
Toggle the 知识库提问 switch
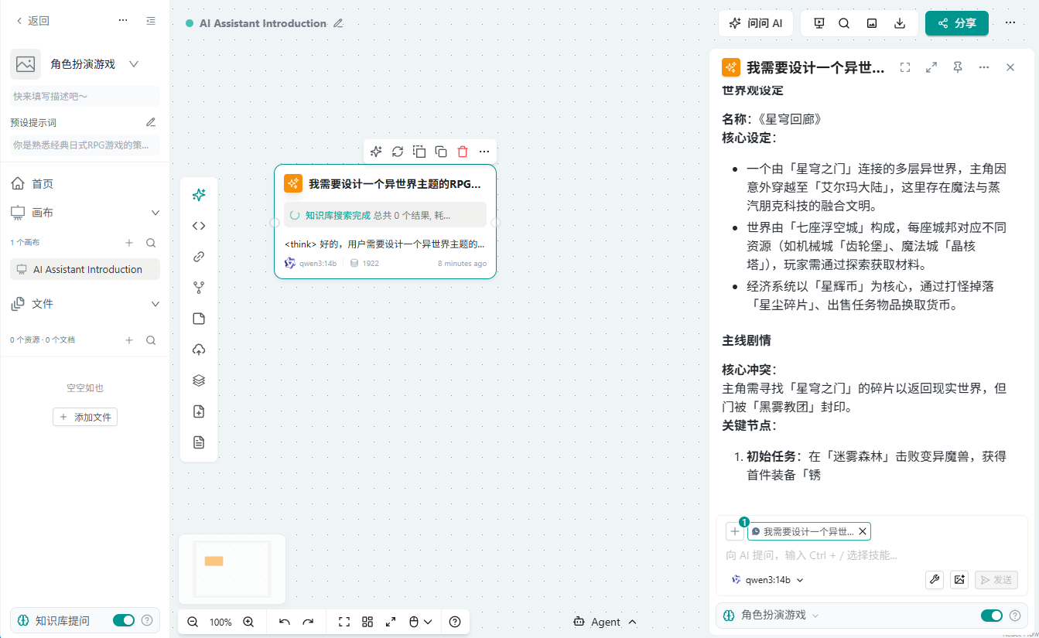124,620
